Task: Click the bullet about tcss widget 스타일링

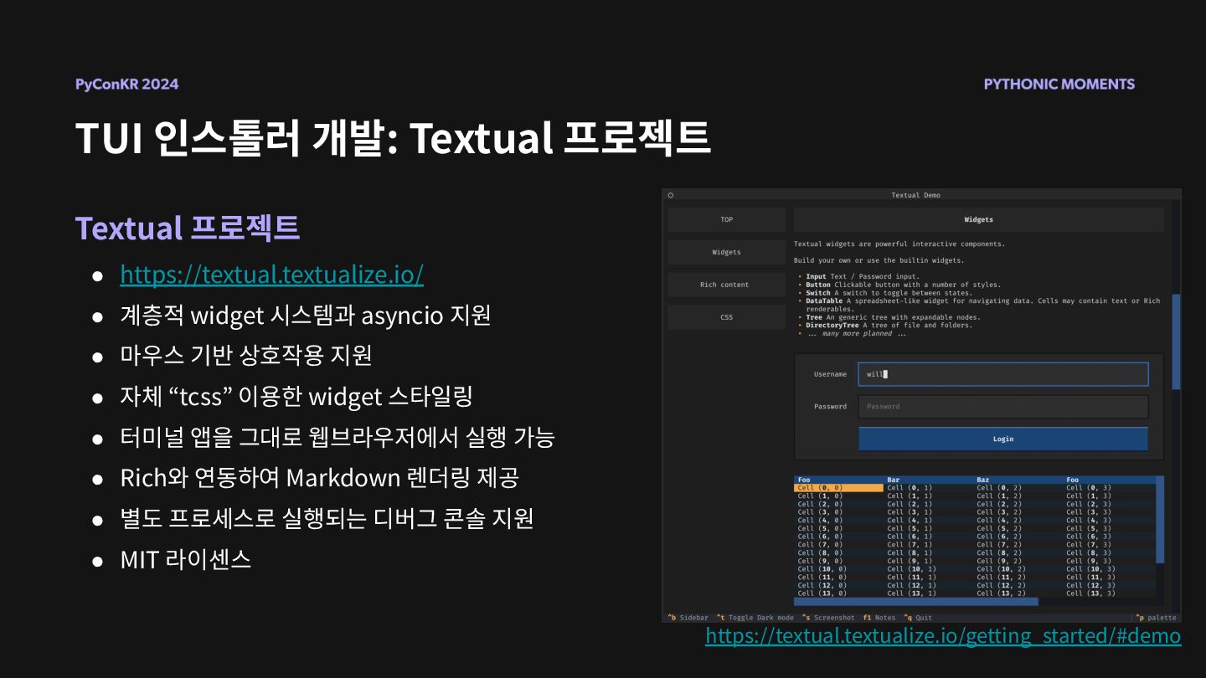Action: tap(296, 396)
